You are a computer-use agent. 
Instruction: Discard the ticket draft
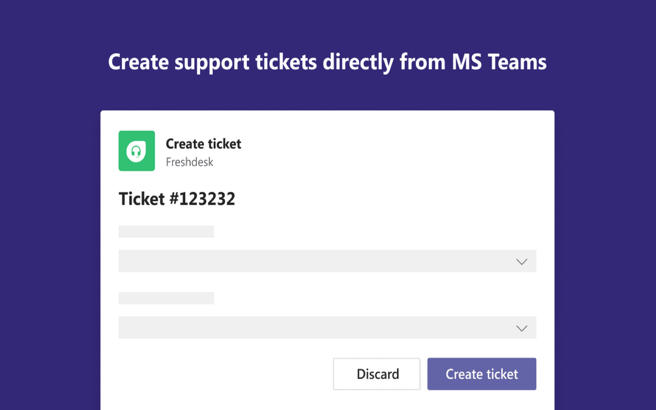coord(376,374)
